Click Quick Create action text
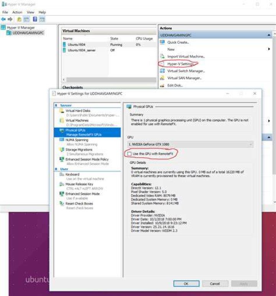The height and width of the screenshot is (296, 276). [178, 42]
